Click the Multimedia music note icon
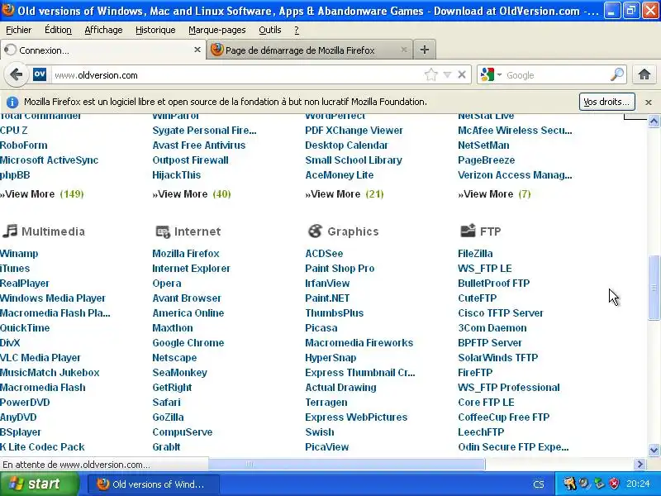The image size is (661, 496). coord(10,231)
